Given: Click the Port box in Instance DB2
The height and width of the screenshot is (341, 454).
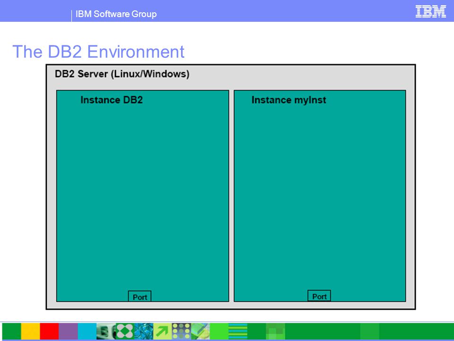Looking at the screenshot, I should click(x=140, y=296).
